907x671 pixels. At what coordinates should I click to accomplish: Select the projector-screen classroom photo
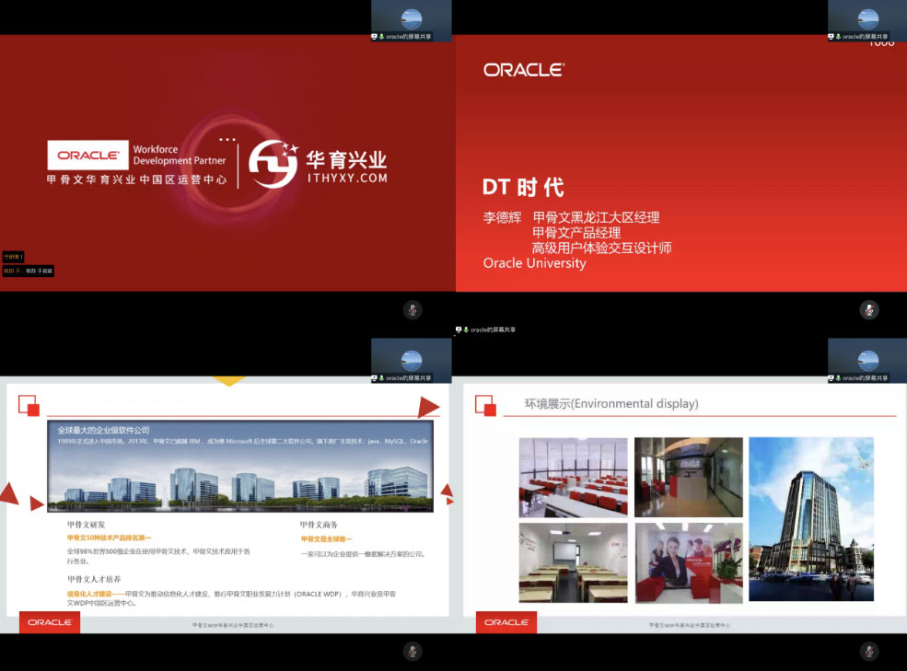[x=573, y=562]
